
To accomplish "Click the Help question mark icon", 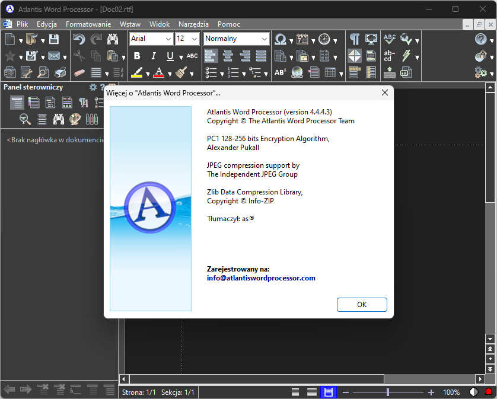I will click(x=480, y=39).
